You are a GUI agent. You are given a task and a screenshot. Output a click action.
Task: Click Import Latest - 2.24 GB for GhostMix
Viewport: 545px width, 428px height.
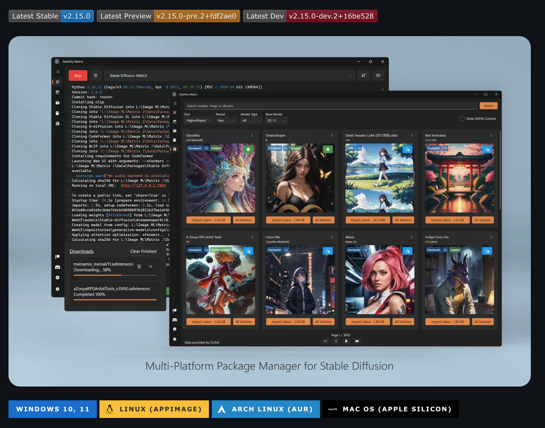(209, 220)
